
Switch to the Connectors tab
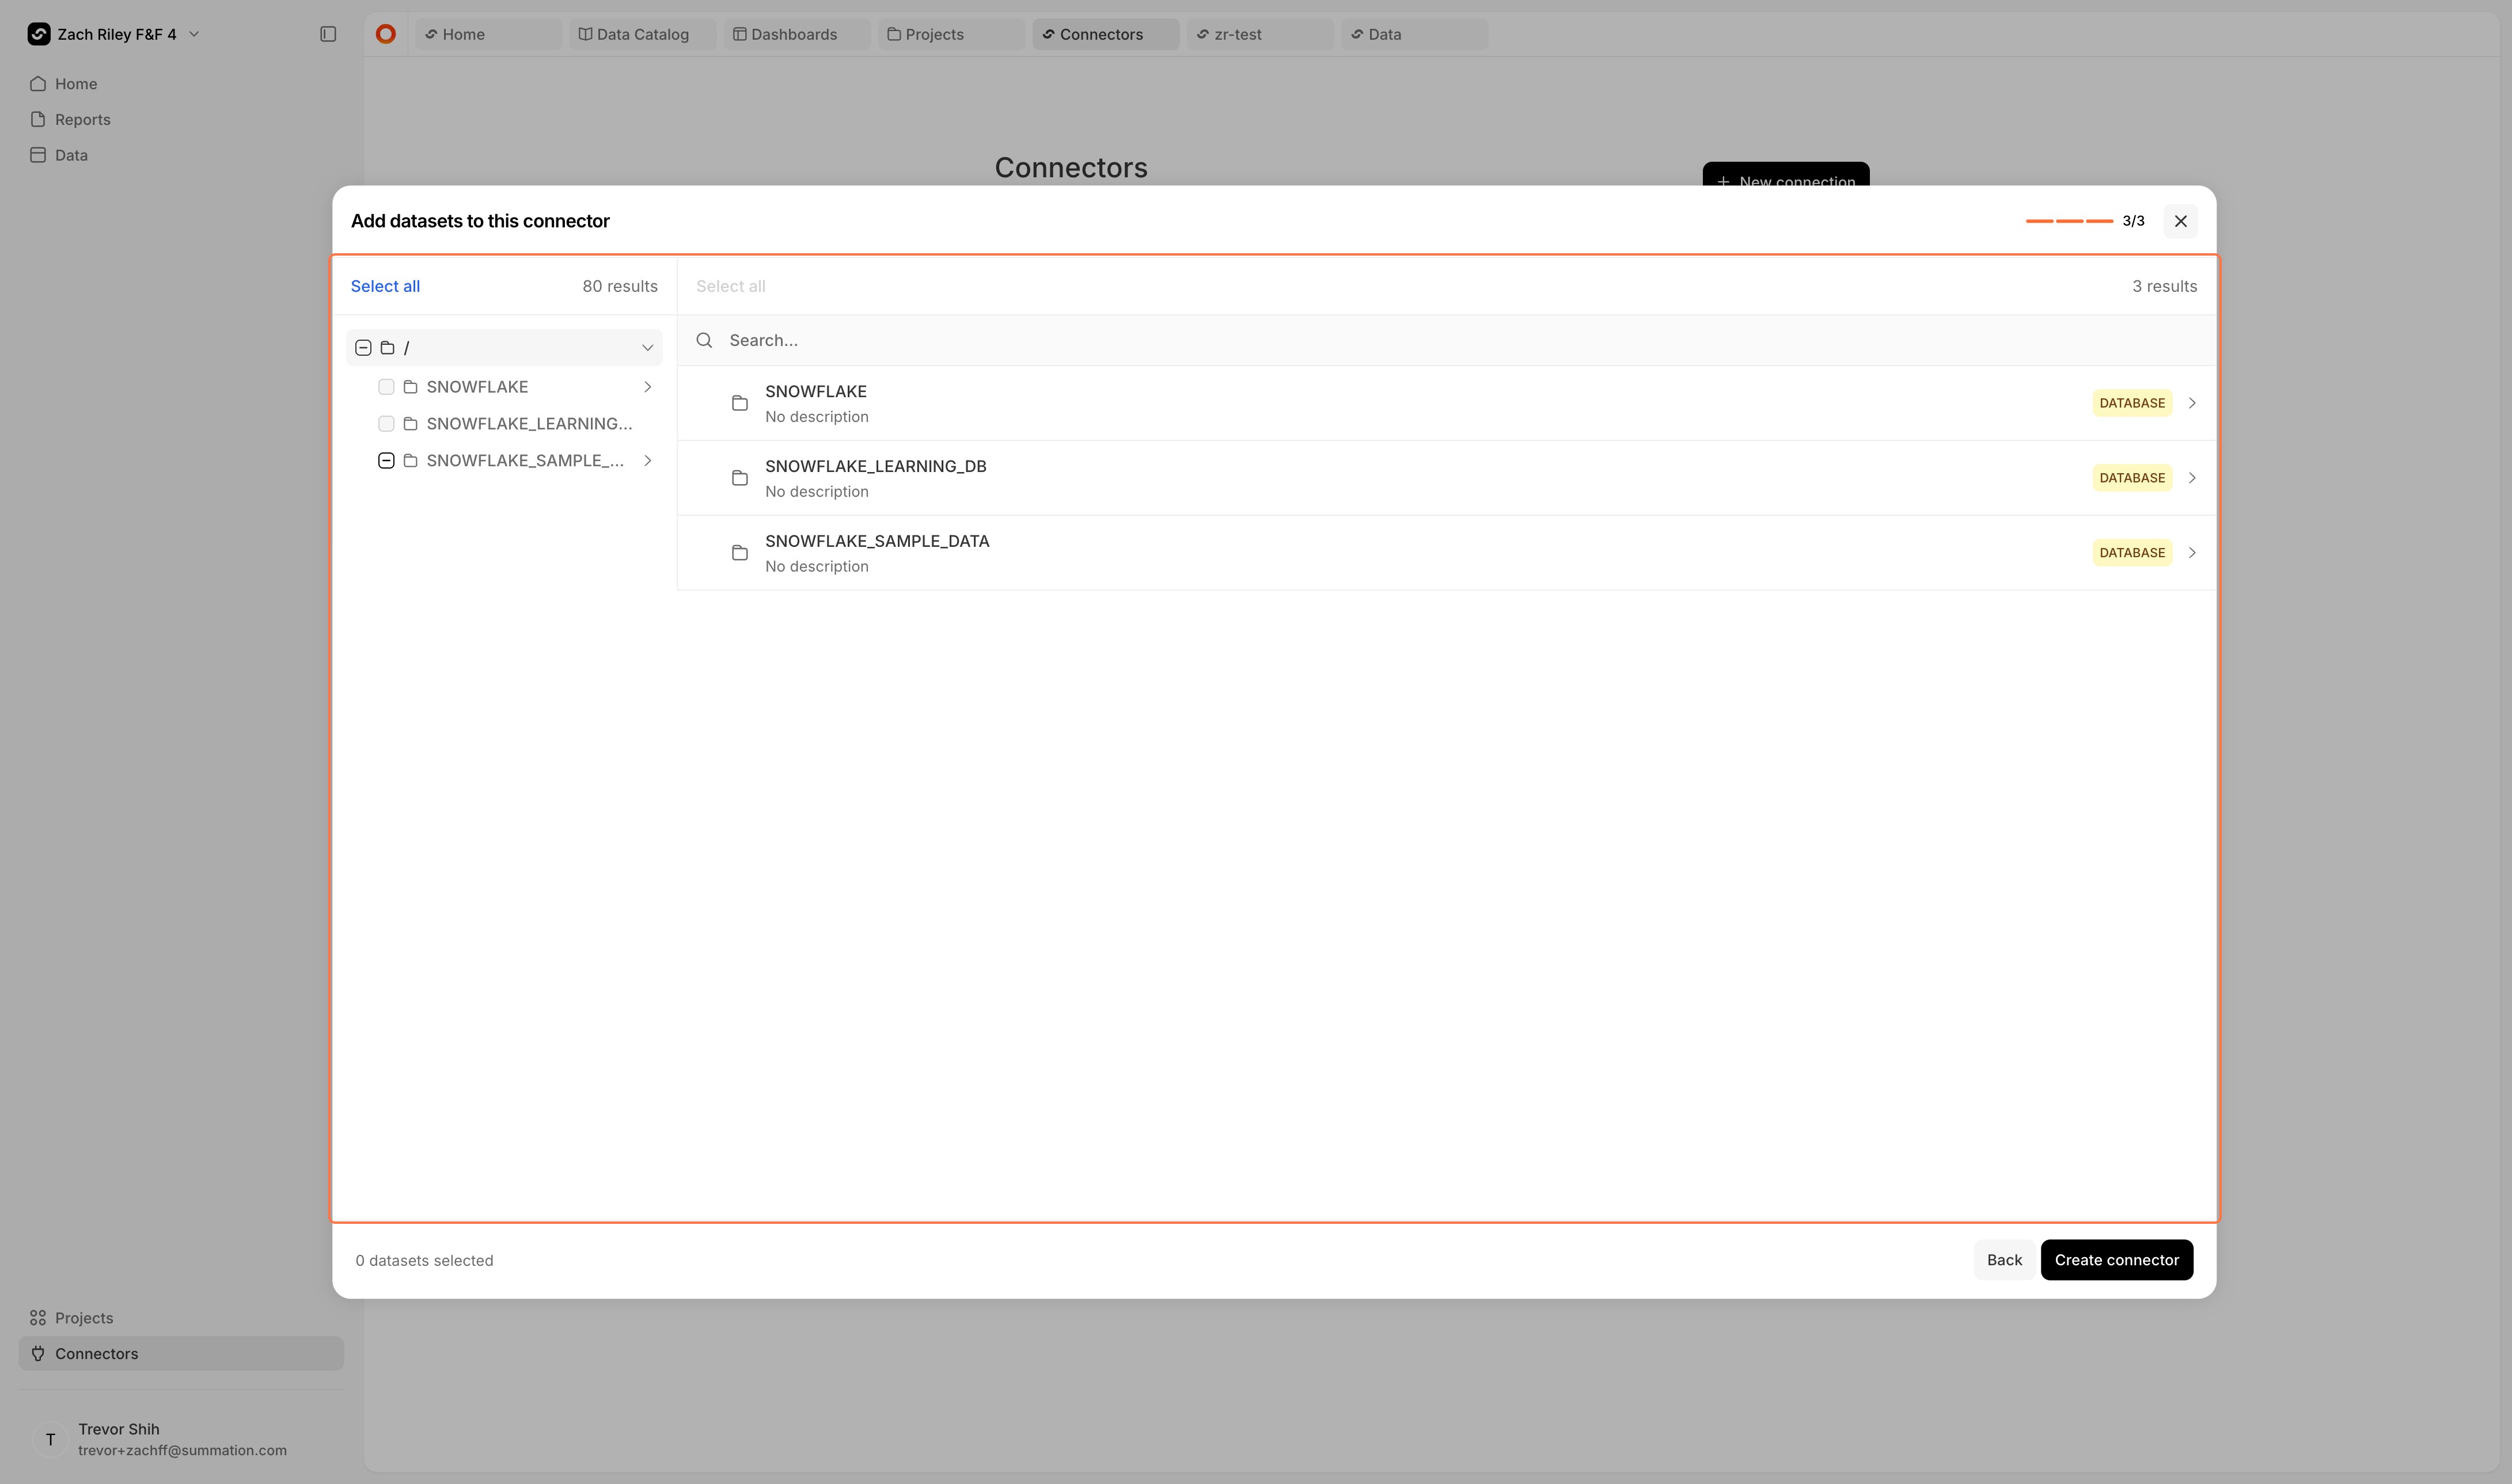[1106, 34]
